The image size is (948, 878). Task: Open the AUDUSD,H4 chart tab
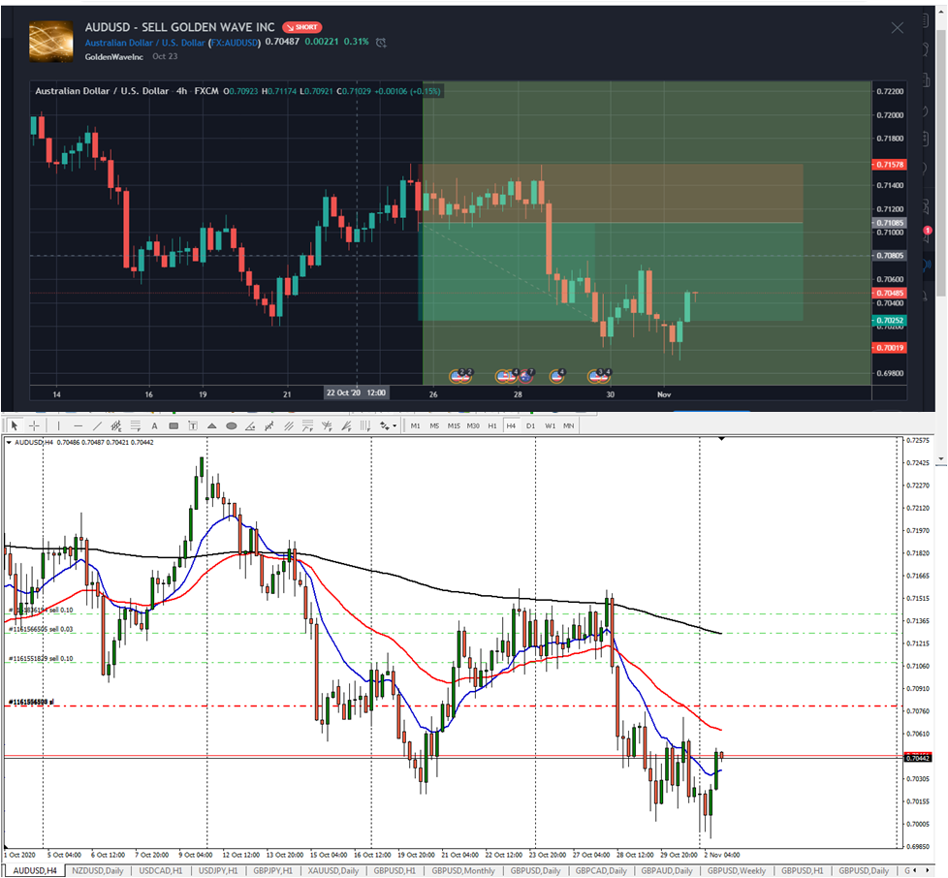(35, 870)
